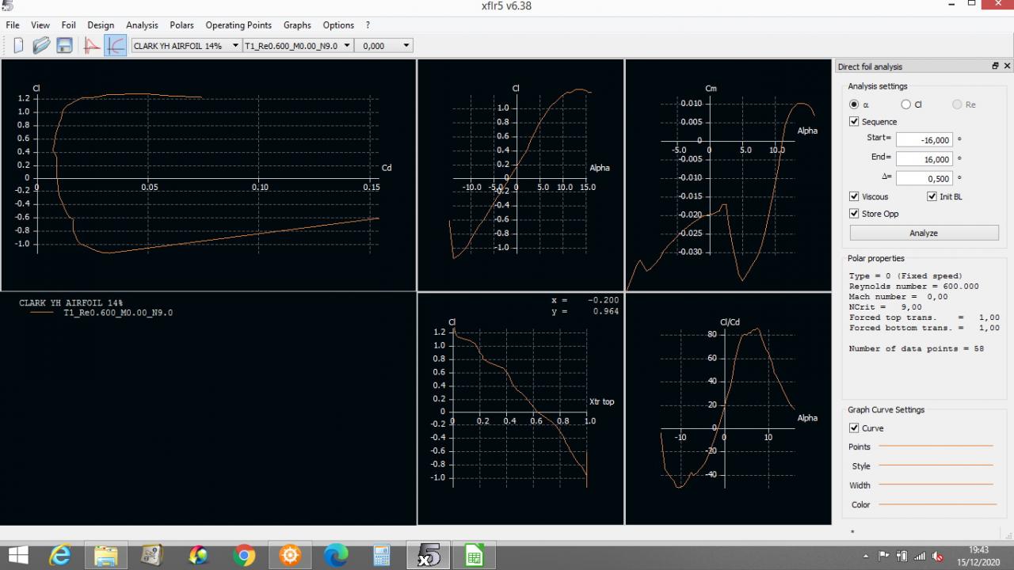Switch to the OpPoint view icon
Viewport: 1014px width, 570px height.
click(x=92, y=46)
